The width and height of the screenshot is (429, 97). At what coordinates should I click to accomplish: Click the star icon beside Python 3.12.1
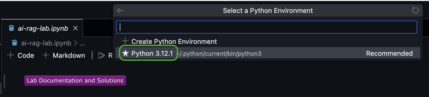pyautogui.click(x=125, y=53)
